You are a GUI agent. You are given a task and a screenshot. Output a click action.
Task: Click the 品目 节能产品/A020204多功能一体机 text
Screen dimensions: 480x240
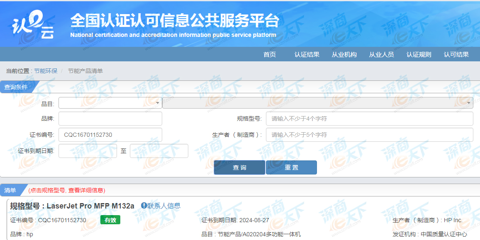coord(251,234)
